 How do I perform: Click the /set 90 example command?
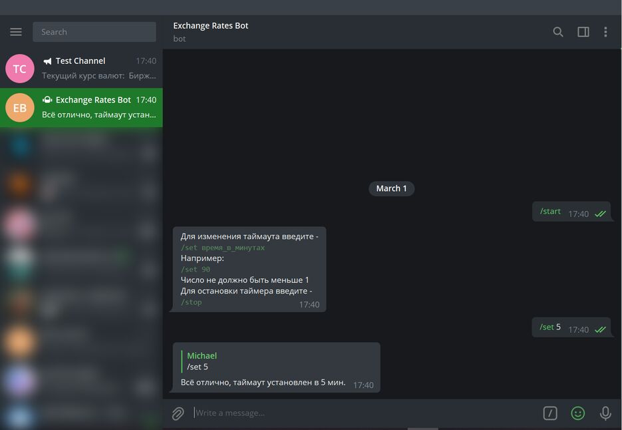pos(196,270)
